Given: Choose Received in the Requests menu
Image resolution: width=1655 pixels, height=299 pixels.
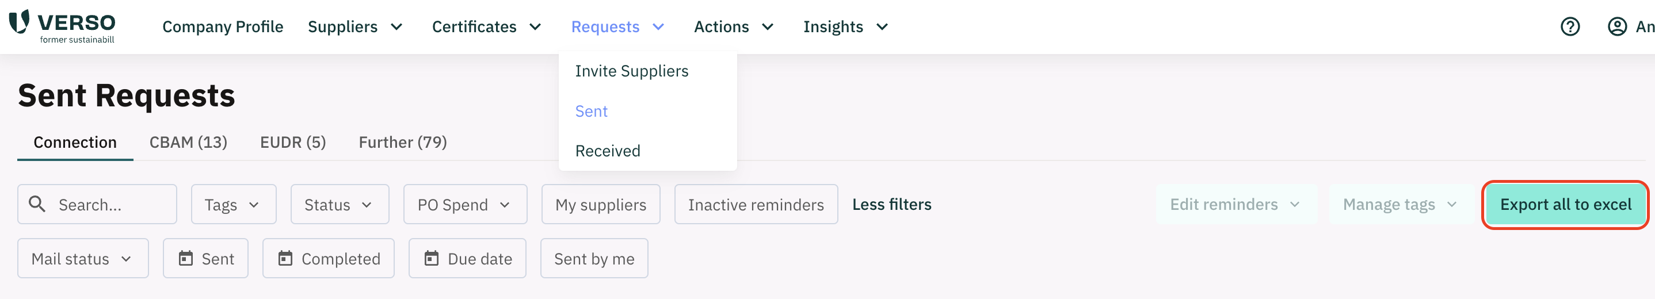Looking at the screenshot, I should click(x=608, y=151).
